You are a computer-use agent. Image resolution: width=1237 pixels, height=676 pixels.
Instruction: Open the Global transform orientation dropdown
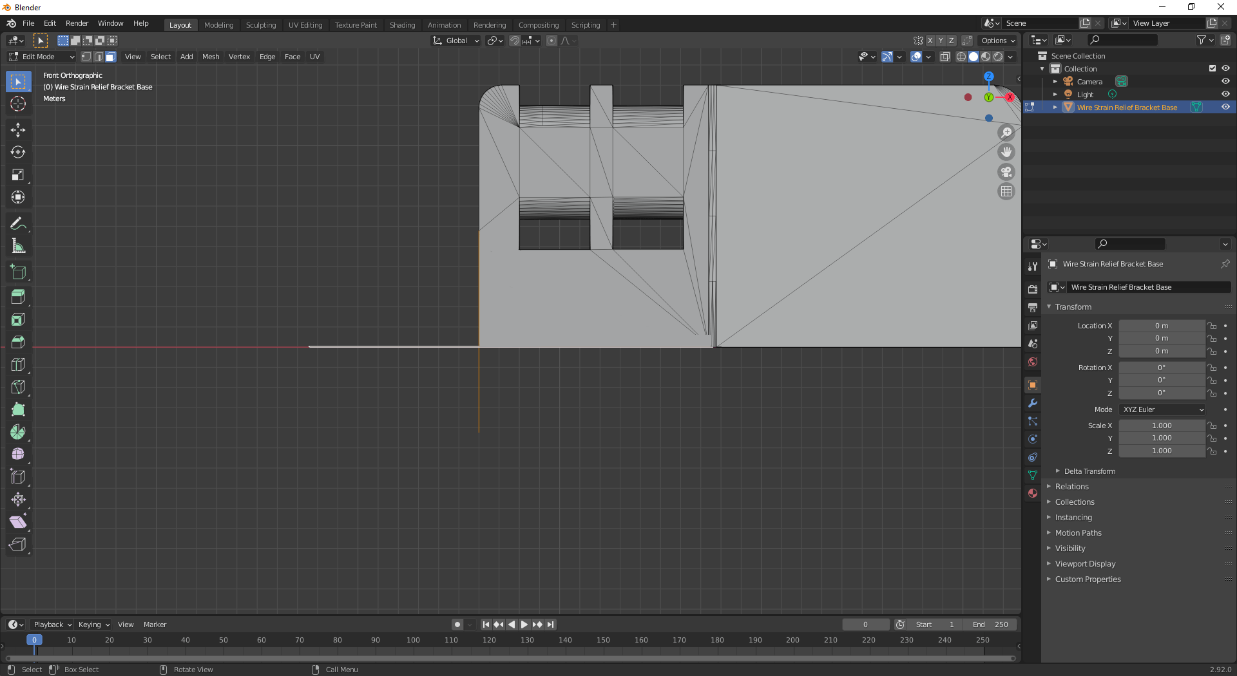coord(455,40)
